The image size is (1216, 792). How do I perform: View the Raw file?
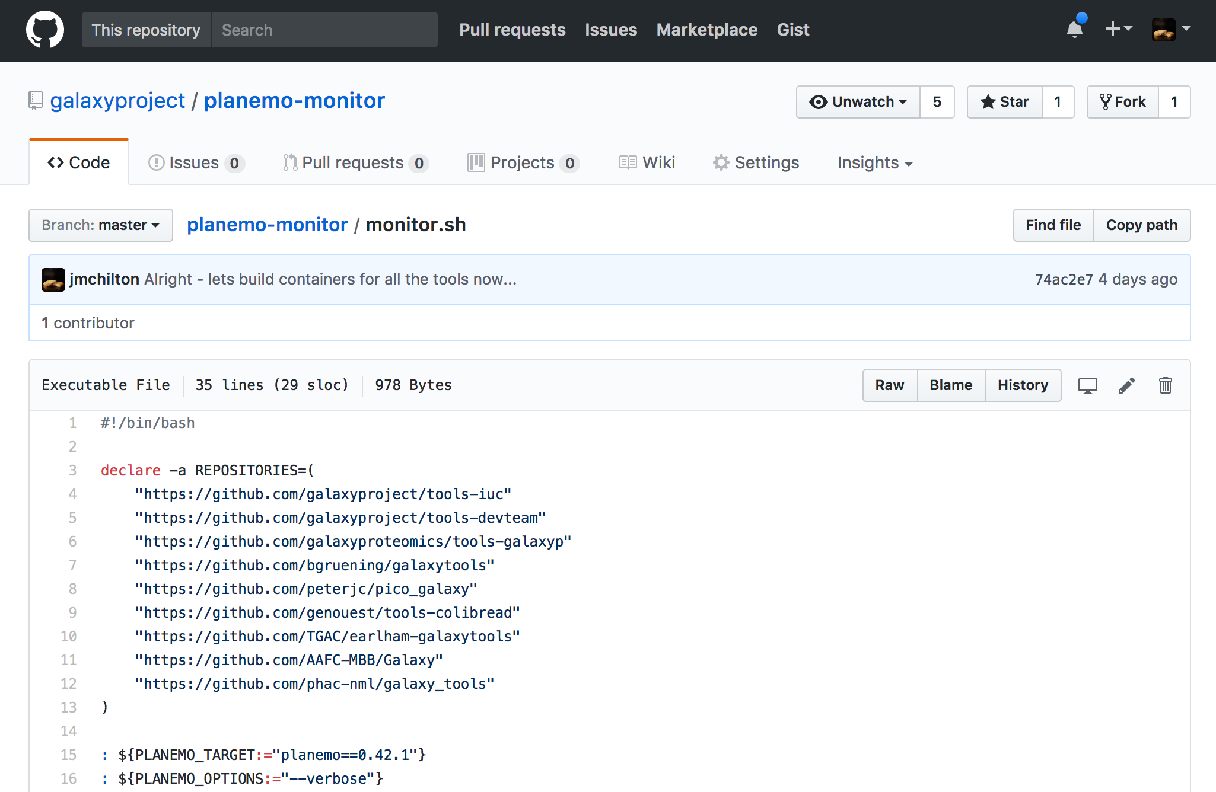[890, 385]
